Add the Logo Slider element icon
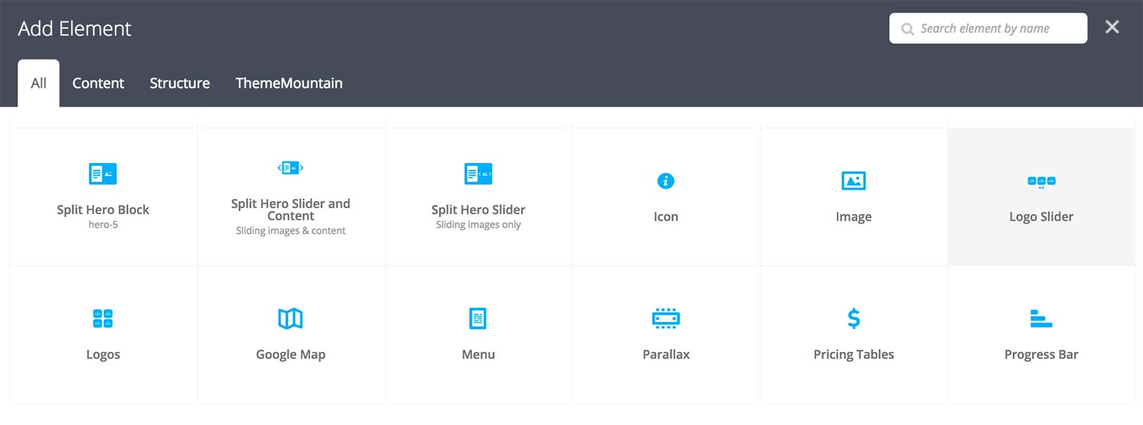The image size is (1143, 425). (x=1041, y=182)
